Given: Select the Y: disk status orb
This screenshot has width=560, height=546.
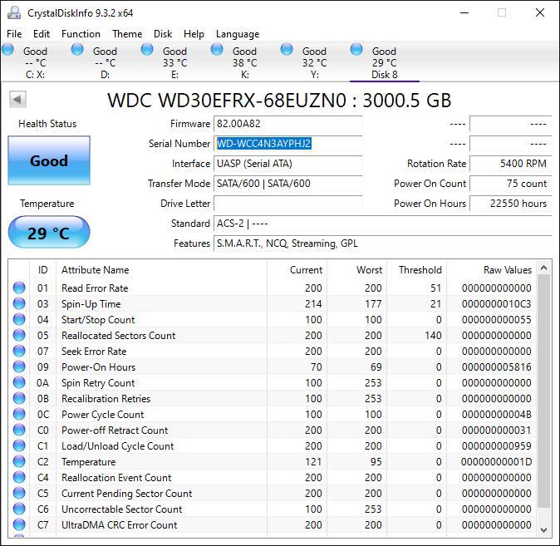Looking at the screenshot, I should (x=287, y=49).
